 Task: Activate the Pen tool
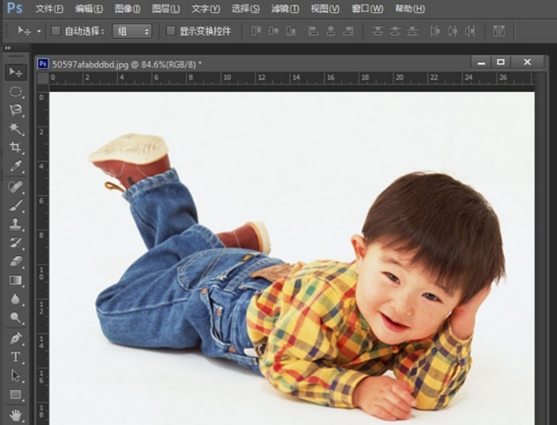coord(16,338)
